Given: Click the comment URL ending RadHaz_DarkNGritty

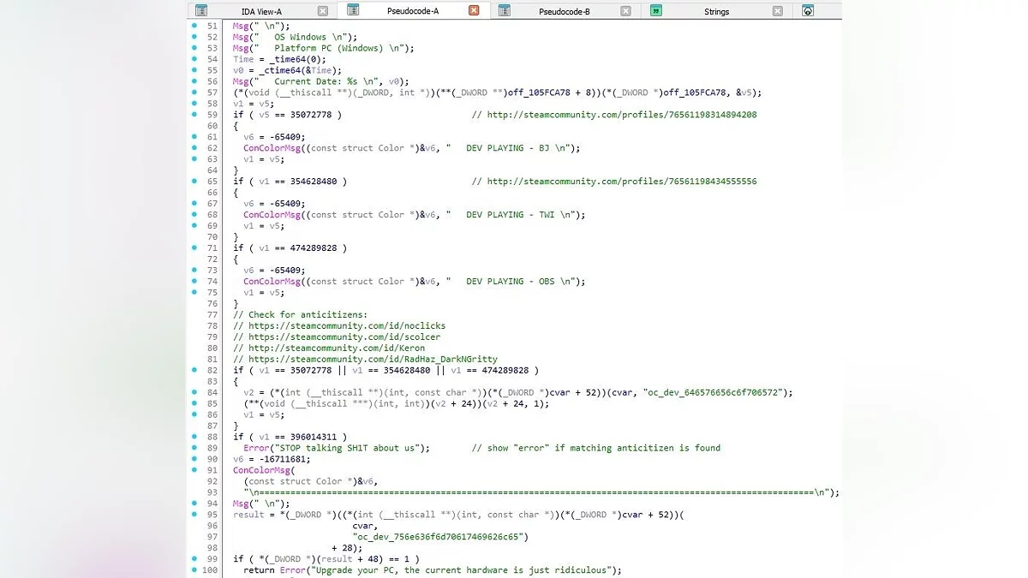Looking at the screenshot, I should (373, 360).
